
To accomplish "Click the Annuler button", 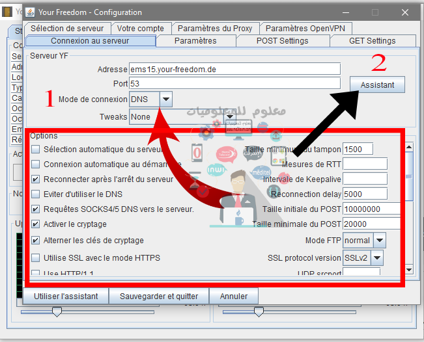I will click(234, 296).
